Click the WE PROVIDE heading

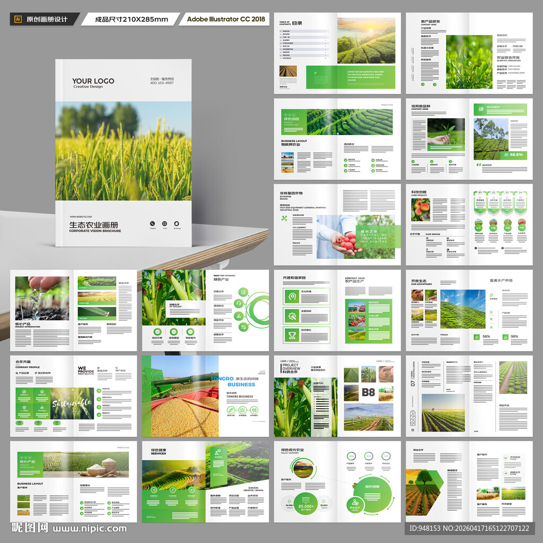tap(85, 370)
